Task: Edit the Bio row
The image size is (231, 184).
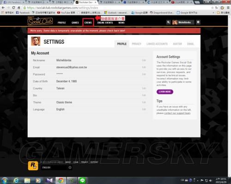Action: (x=144, y=95)
